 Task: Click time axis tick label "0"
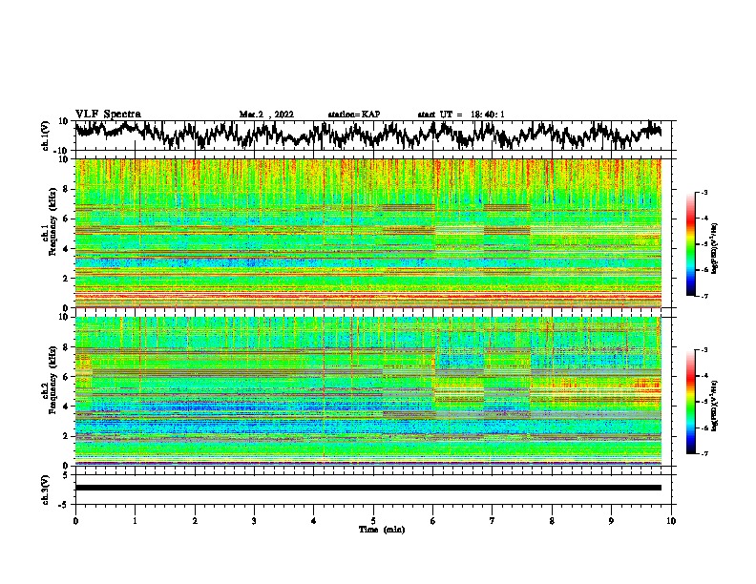tap(75, 521)
